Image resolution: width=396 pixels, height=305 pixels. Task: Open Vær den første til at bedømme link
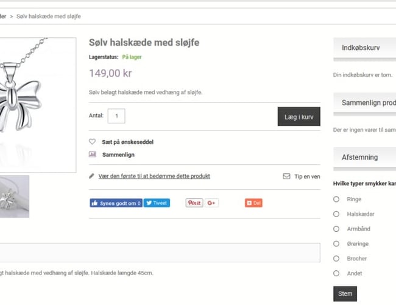click(x=154, y=176)
